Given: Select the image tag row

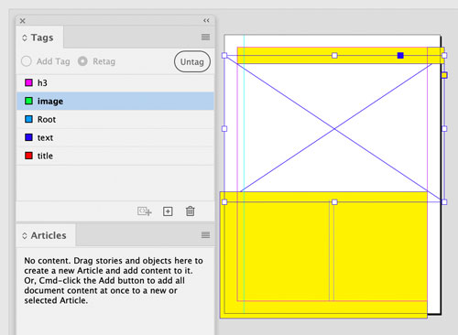Looking at the screenshot, I should (x=115, y=101).
